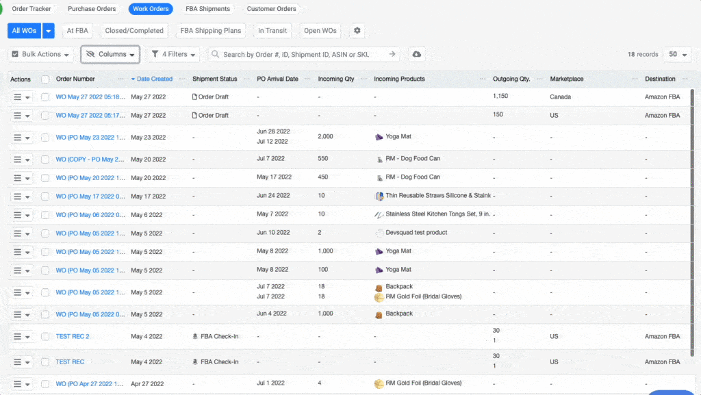
Task: Click the order search input field
Action: [301, 54]
